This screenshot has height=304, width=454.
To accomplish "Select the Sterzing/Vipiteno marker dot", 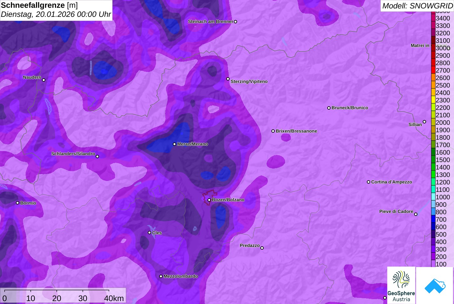I will click(228, 79).
